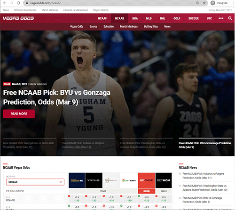
Task: Select March Madness in the sub-navigation
Action: click(129, 26)
